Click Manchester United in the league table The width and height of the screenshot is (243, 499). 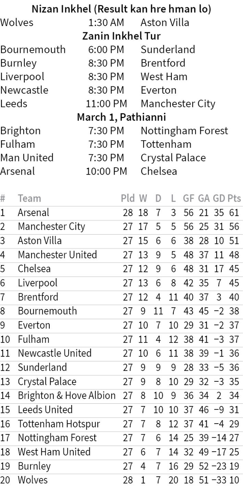click(57, 254)
